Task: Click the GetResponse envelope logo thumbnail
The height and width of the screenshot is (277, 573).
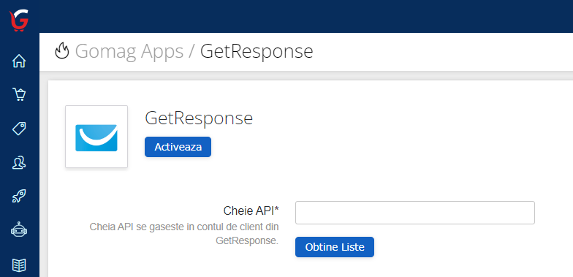Action: (96, 137)
